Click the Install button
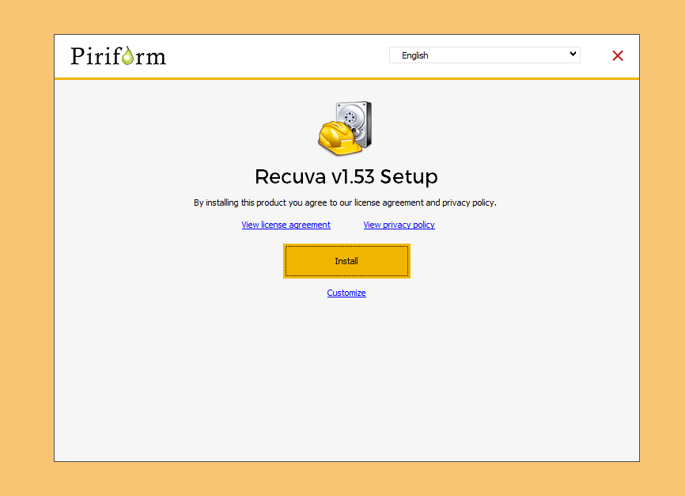 coord(346,261)
